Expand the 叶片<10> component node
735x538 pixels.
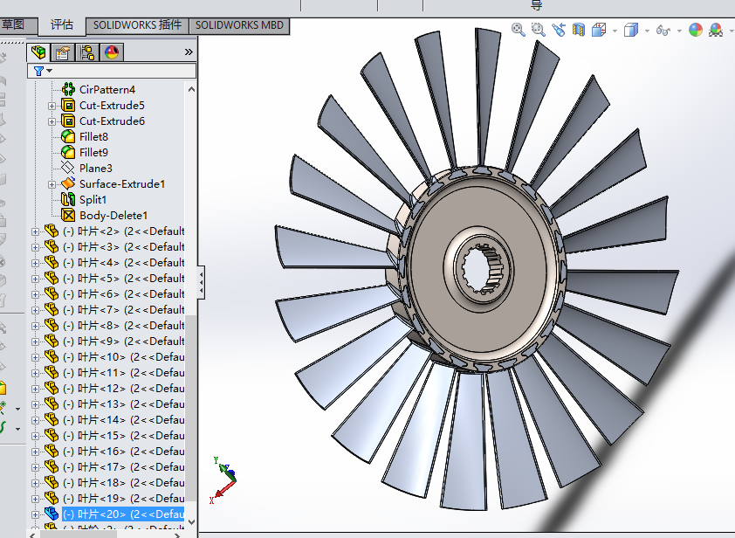point(36,357)
